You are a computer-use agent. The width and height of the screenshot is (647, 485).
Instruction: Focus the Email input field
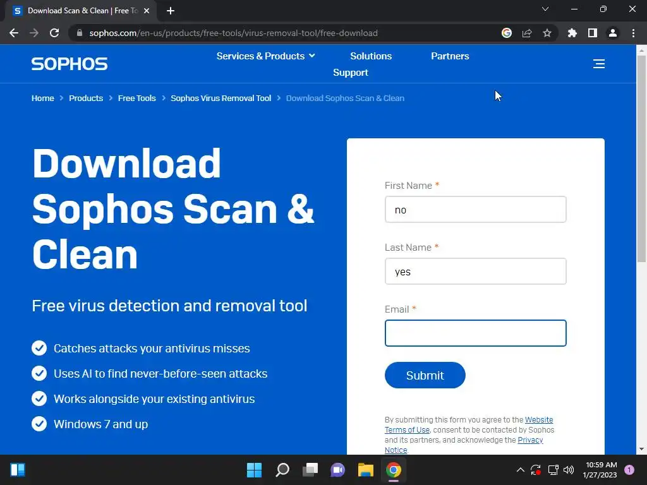[x=475, y=333]
